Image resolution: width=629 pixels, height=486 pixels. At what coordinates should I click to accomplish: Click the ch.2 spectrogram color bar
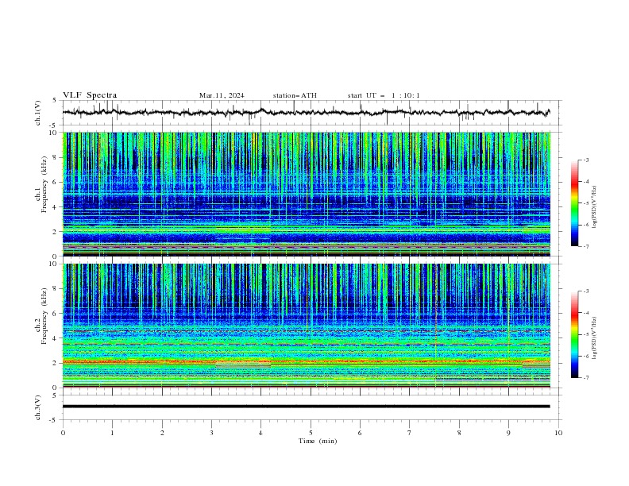(x=574, y=334)
